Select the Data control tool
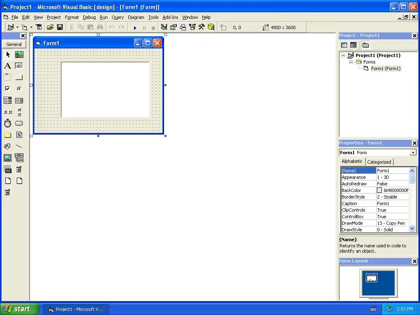This screenshot has height=315, width=420. click(19, 158)
